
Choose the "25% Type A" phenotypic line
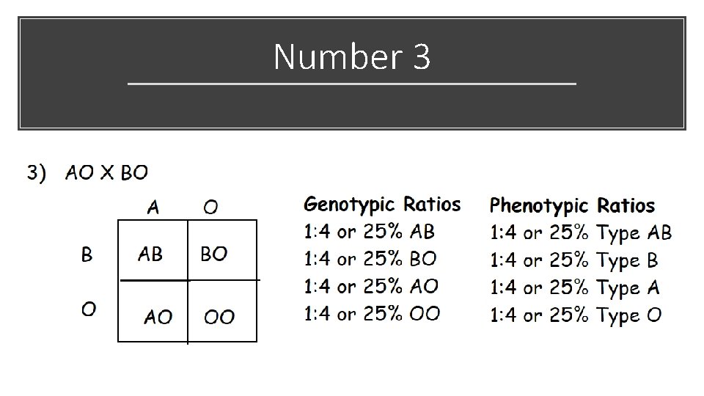coord(575,288)
